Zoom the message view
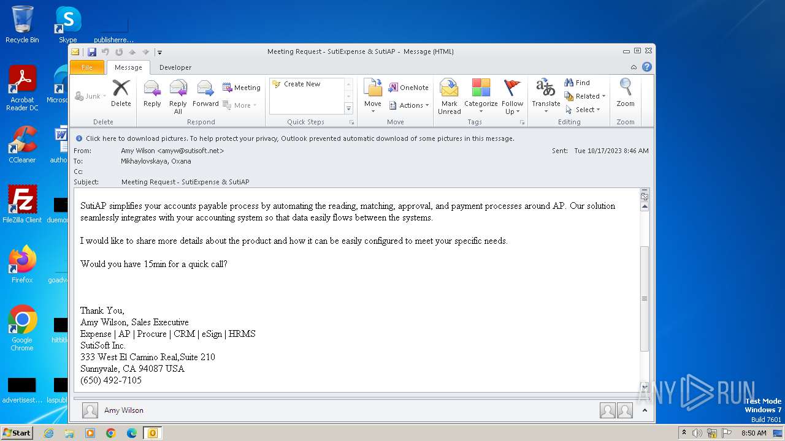This screenshot has width=785, height=441. (626, 94)
